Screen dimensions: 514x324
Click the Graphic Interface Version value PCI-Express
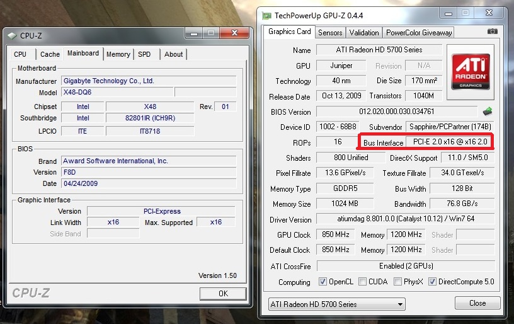[161, 211]
